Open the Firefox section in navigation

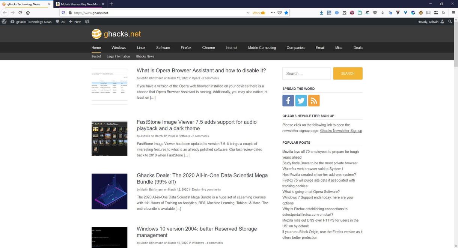186,48
